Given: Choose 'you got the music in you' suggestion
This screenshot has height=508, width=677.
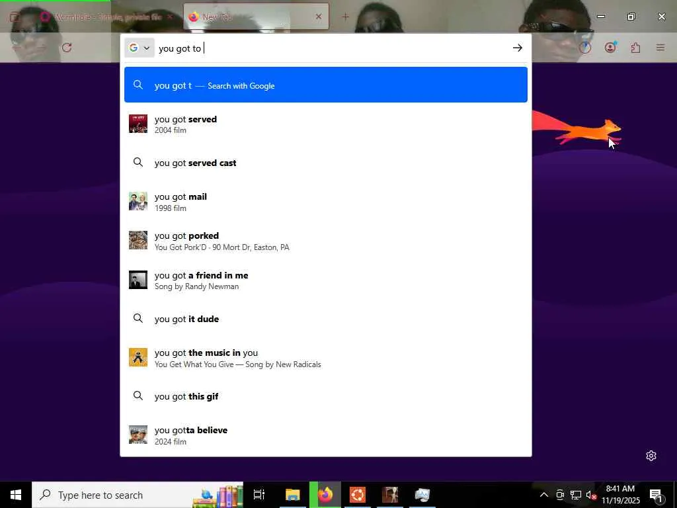Looking at the screenshot, I should 325,358.
